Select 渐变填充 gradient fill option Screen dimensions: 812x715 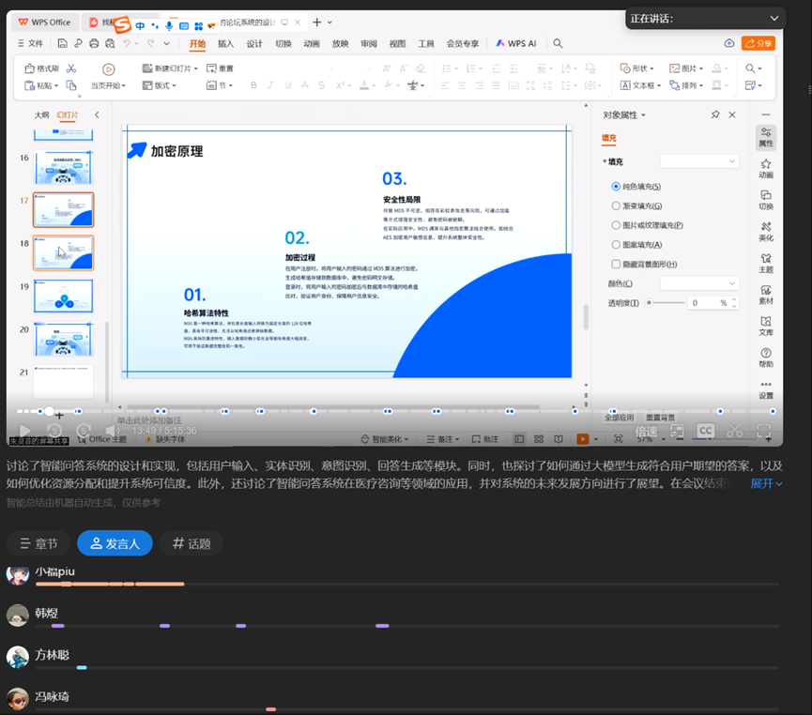pos(616,205)
